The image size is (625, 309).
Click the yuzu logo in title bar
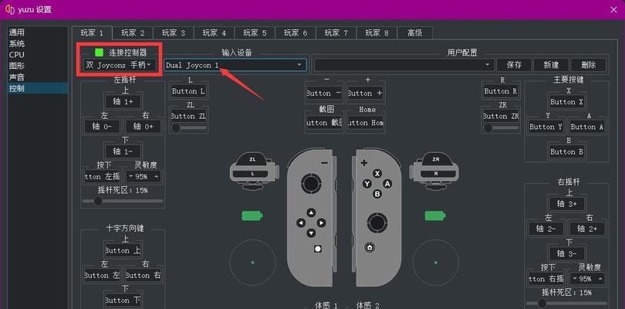coord(8,9)
